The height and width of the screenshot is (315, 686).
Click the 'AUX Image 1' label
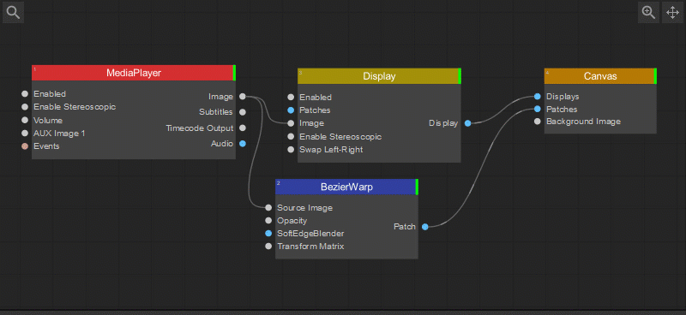(x=59, y=134)
